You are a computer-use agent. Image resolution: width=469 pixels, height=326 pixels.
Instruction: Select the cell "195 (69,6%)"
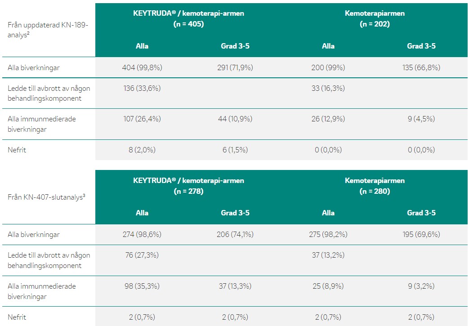(421, 234)
